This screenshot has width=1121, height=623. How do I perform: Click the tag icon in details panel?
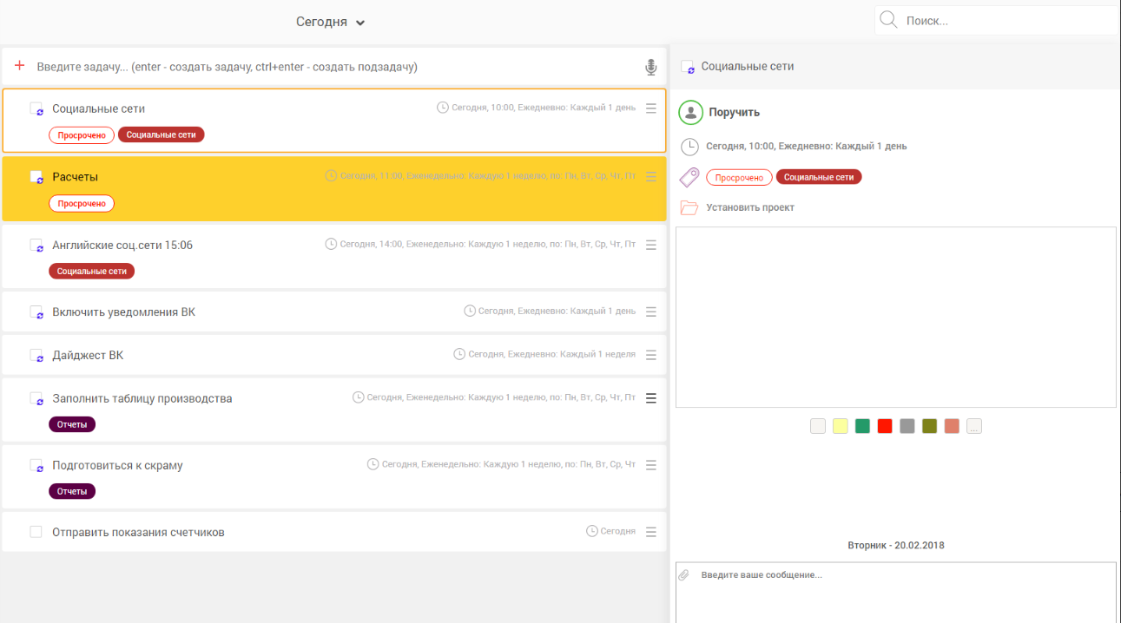689,177
